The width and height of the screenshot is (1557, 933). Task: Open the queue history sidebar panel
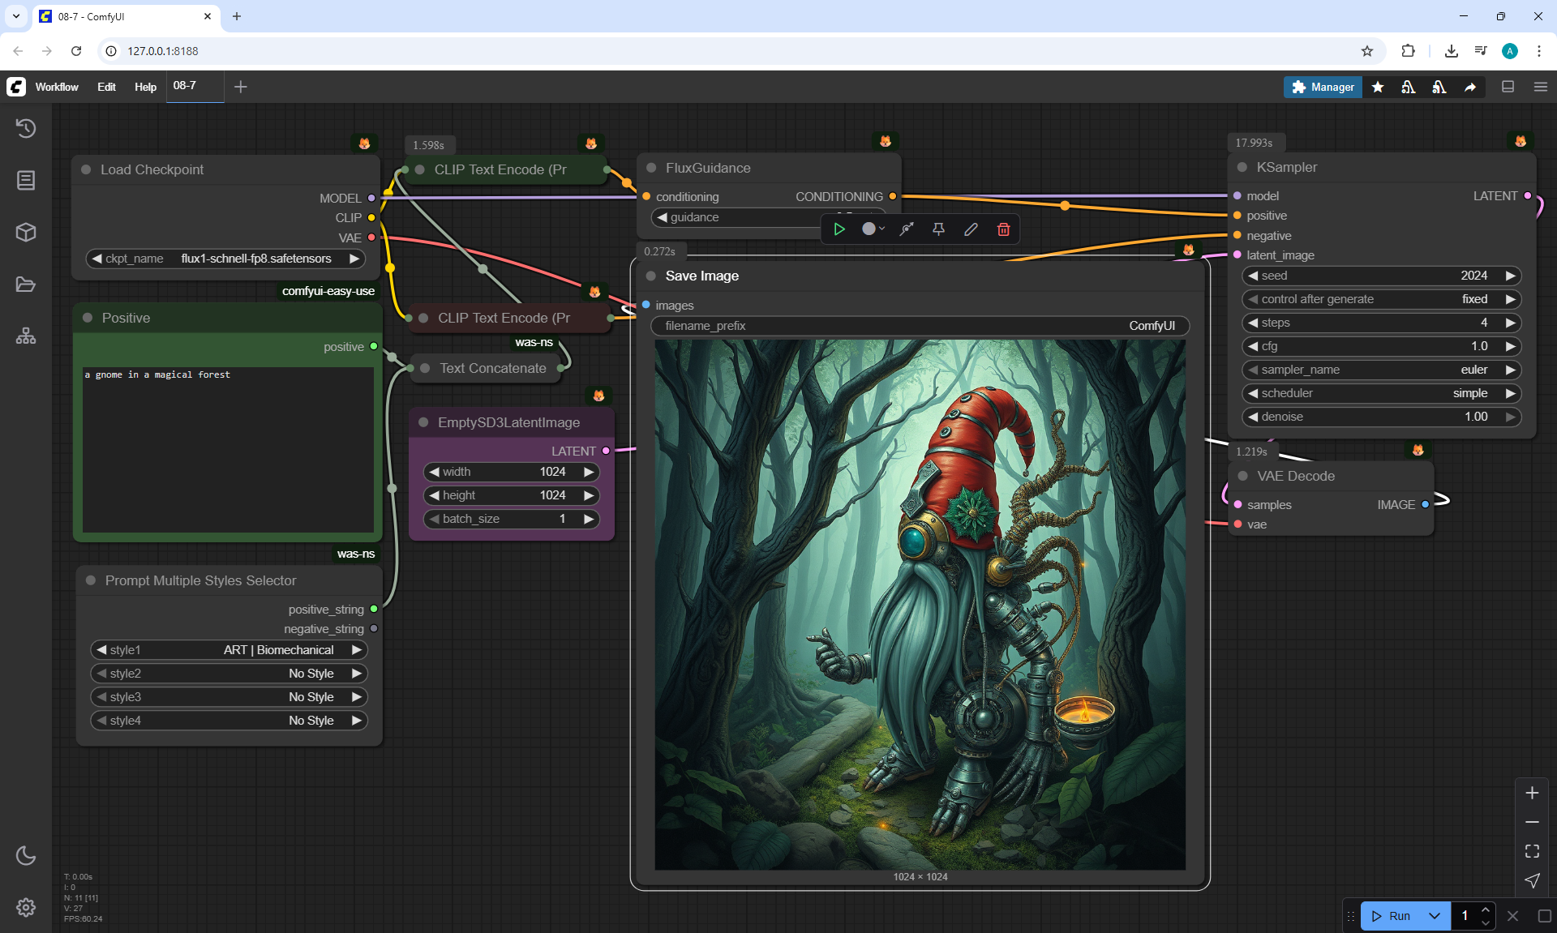pyautogui.click(x=26, y=128)
